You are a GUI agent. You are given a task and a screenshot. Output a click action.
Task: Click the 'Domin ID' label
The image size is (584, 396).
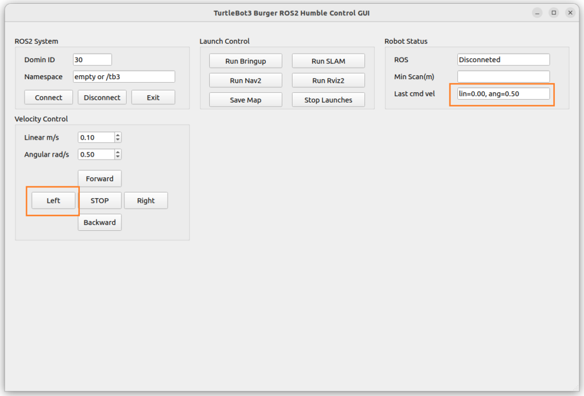click(39, 60)
